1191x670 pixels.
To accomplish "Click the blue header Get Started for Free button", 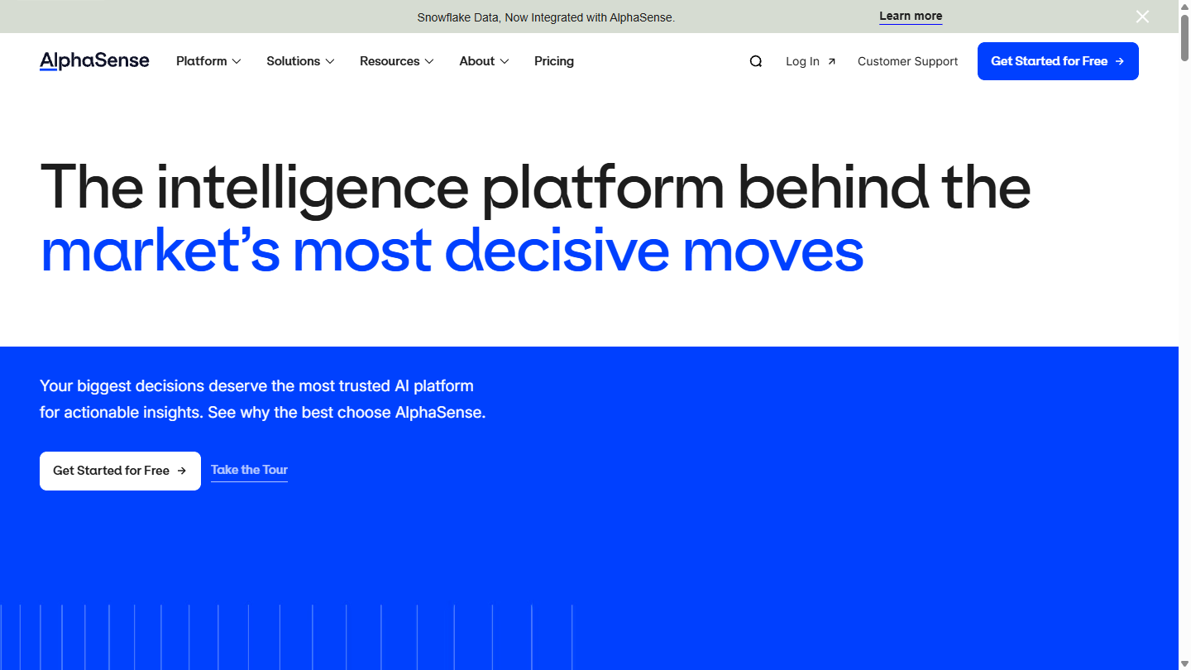I will [1058, 61].
